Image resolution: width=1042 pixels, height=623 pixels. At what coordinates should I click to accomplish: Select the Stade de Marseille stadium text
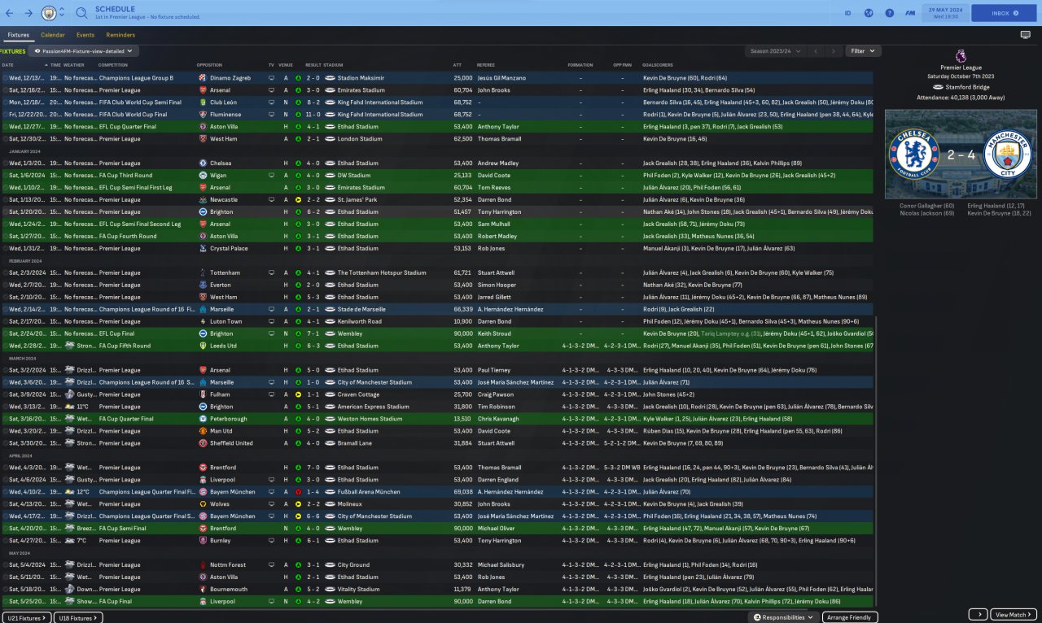pos(362,309)
